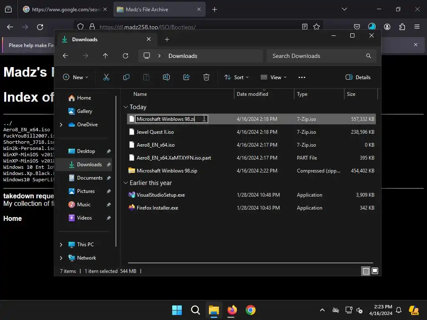Image resolution: width=427 pixels, height=320 pixels.
Task: Open the View dropdown
Action: point(274,77)
